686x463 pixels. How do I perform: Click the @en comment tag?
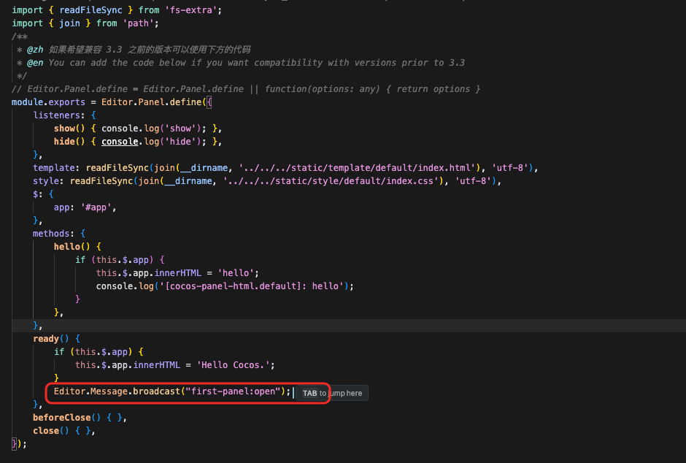tap(35, 63)
